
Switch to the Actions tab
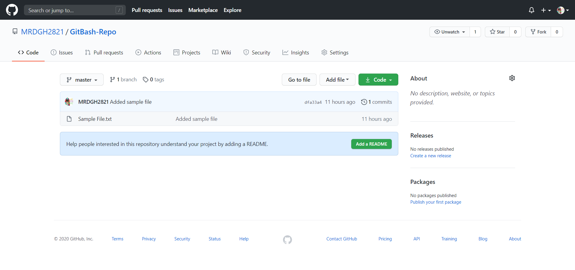[x=148, y=53]
